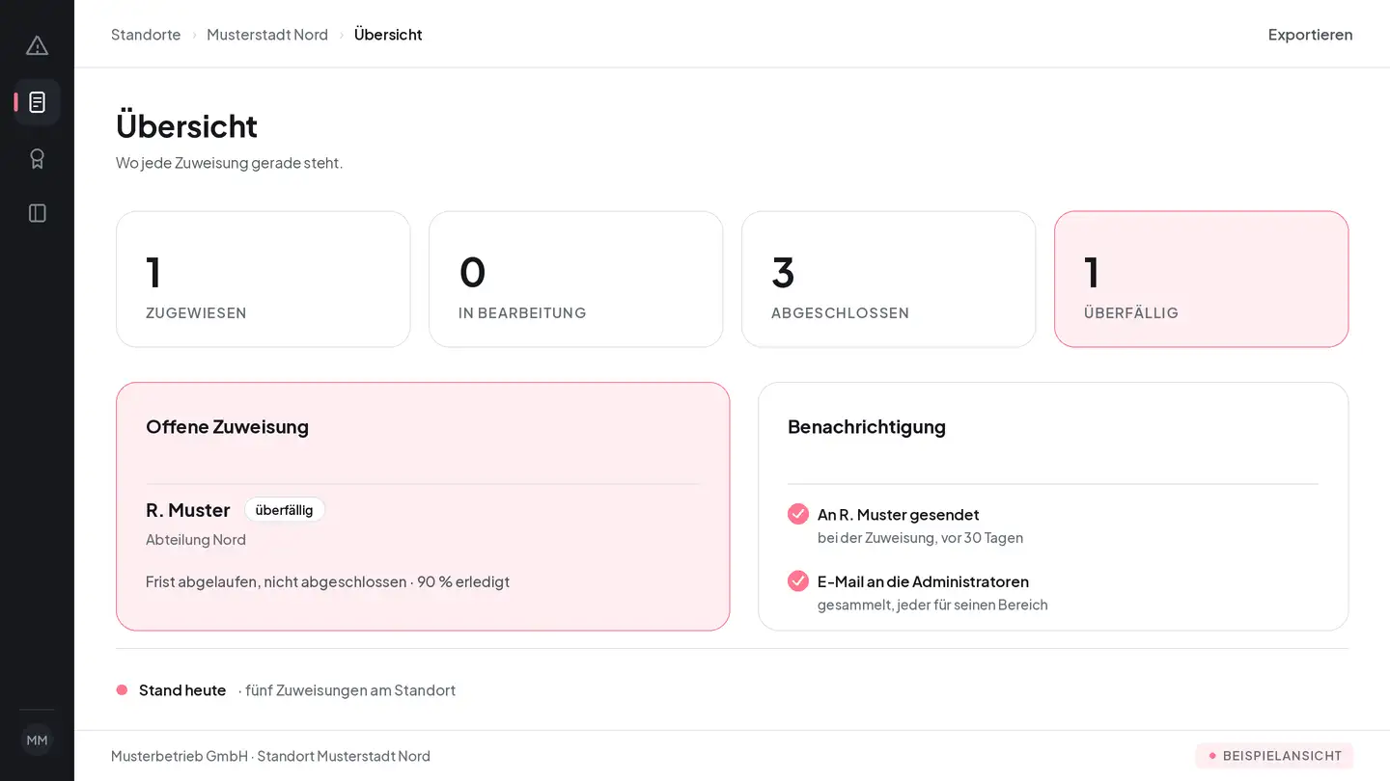Viewport: 1390px width, 781px height.
Task: Open the warnings triangle icon in sidebar
Action: (37, 45)
